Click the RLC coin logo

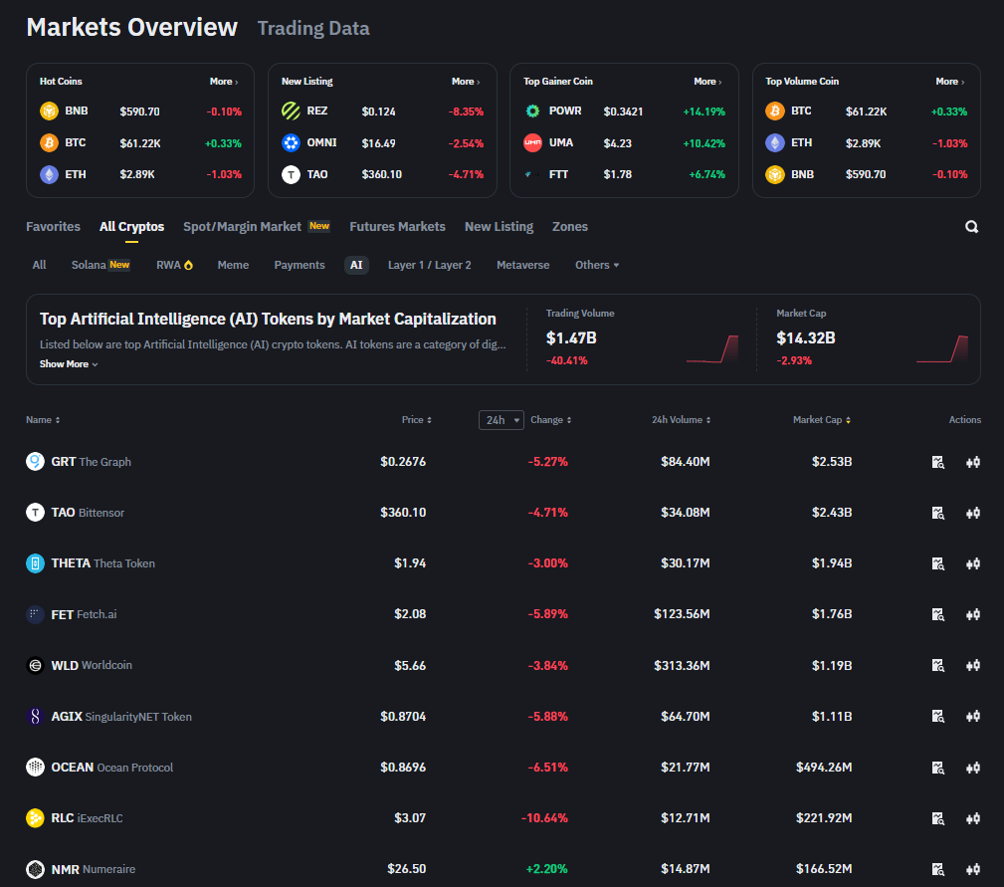coord(35,818)
